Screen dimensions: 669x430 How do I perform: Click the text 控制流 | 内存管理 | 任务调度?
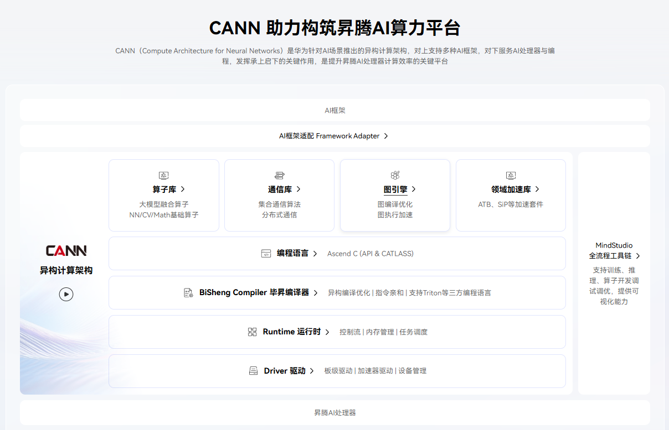(x=384, y=332)
